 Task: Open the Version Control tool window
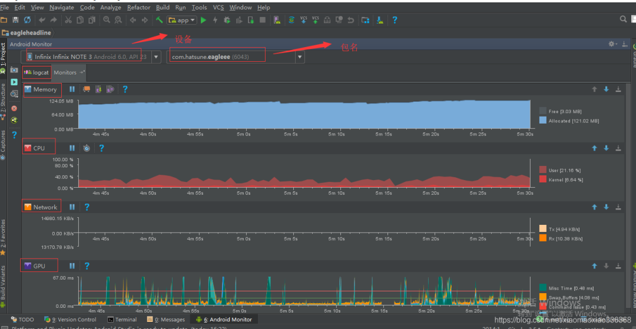click(x=71, y=320)
